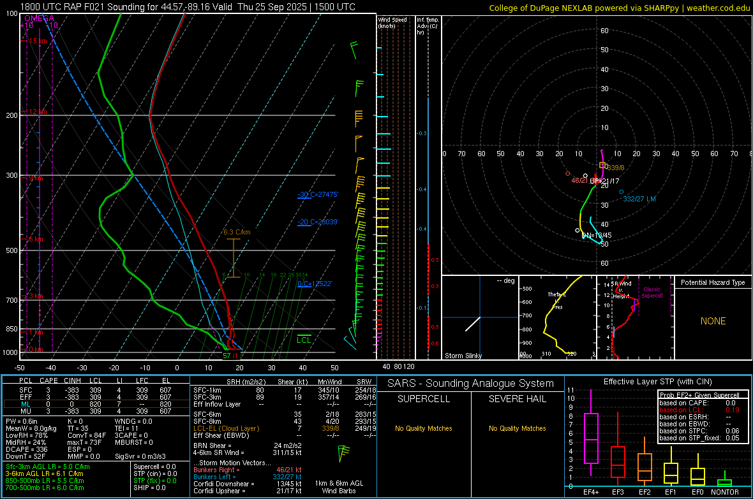
Task: Click the 6 km height marker
Action: coord(36,239)
